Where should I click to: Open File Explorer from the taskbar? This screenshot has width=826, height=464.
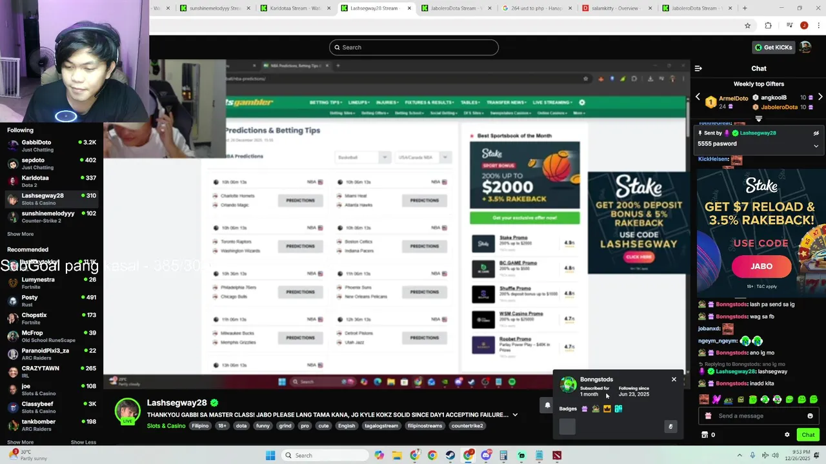(x=397, y=456)
